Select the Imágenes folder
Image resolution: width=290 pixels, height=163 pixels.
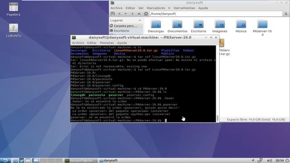(x=219, y=26)
